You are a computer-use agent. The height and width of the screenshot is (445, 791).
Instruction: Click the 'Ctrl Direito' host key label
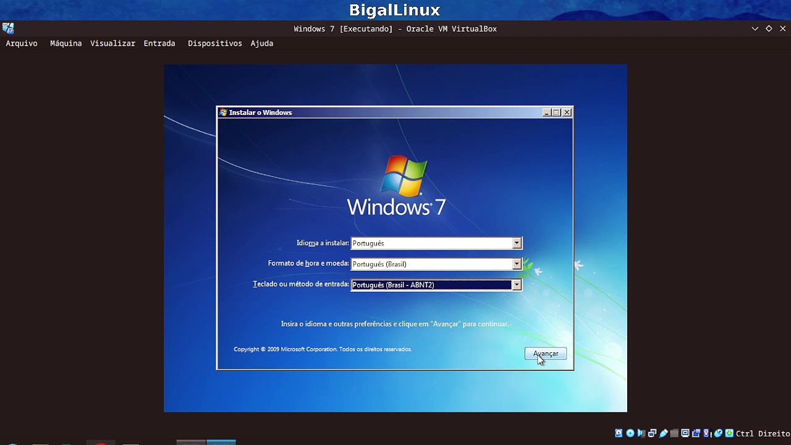(x=763, y=434)
